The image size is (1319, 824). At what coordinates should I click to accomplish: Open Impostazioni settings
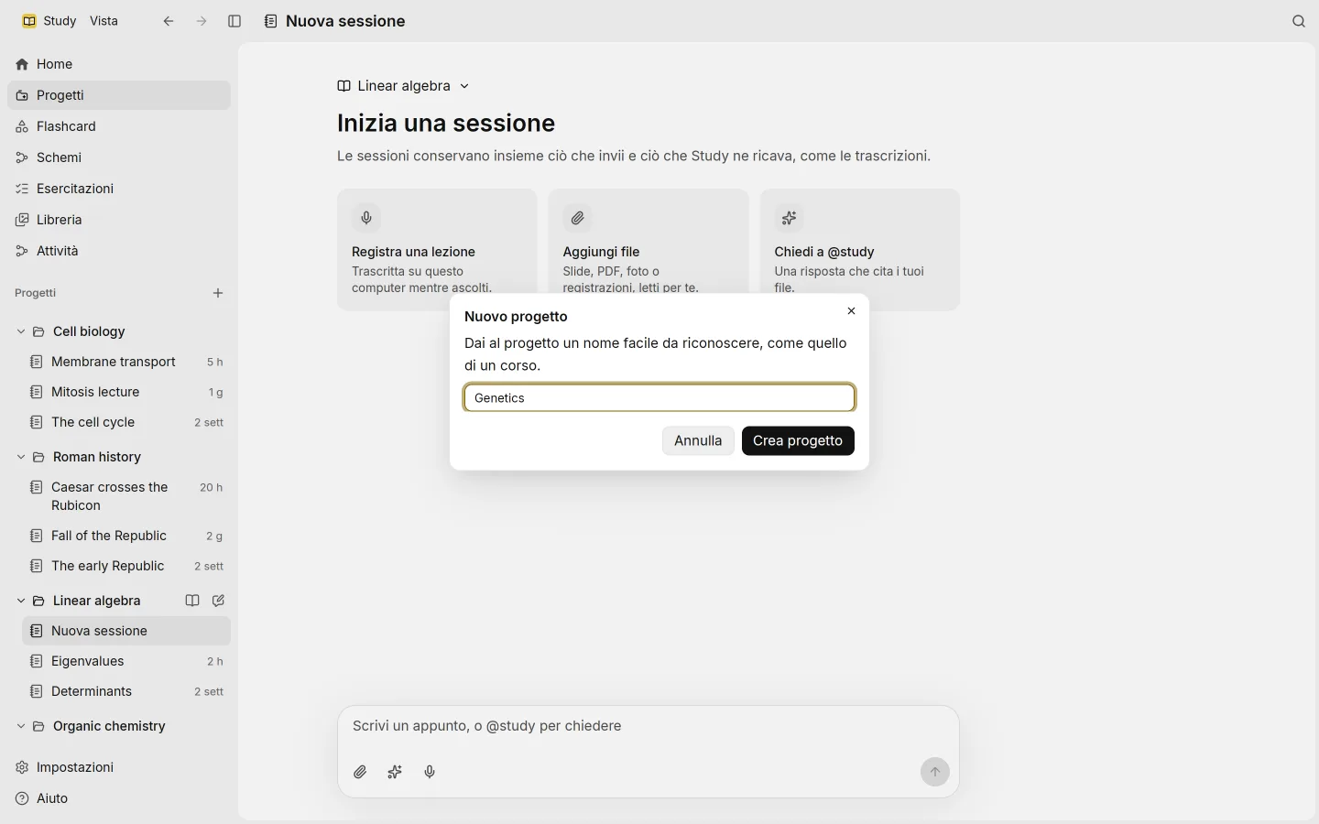click(x=119, y=767)
